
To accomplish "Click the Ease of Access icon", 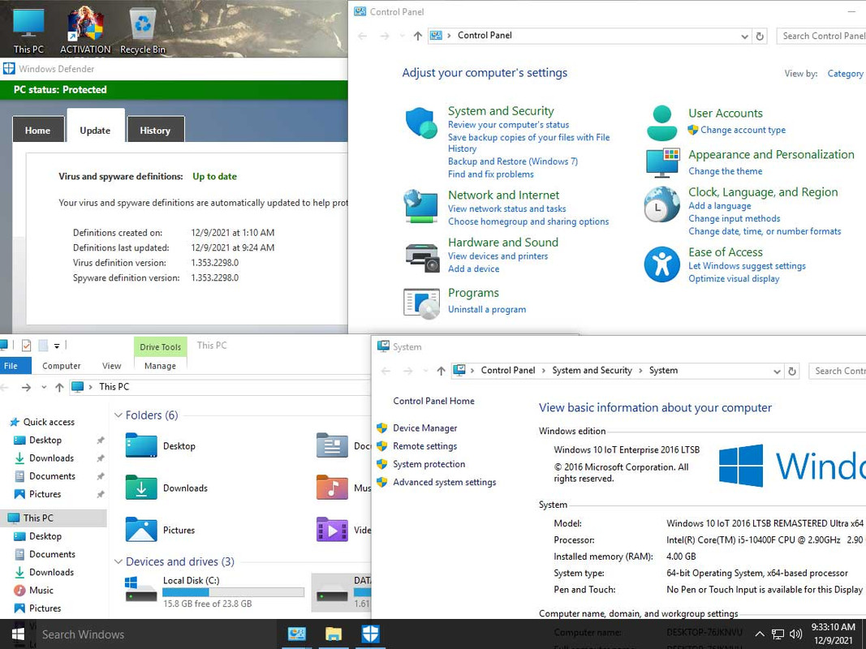I will (x=661, y=264).
